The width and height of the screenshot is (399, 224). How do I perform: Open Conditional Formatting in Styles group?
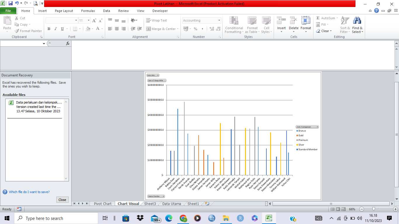(234, 25)
